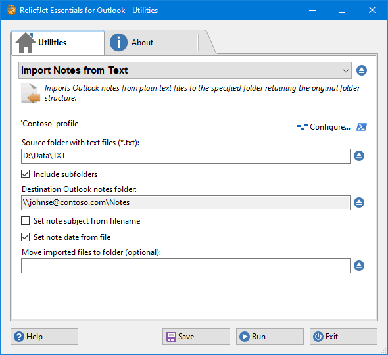Click browse icon beside Move imported files field
The width and height of the screenshot is (388, 355).
click(359, 266)
